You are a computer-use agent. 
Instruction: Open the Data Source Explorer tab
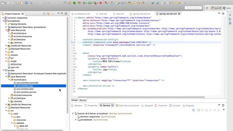(128, 106)
